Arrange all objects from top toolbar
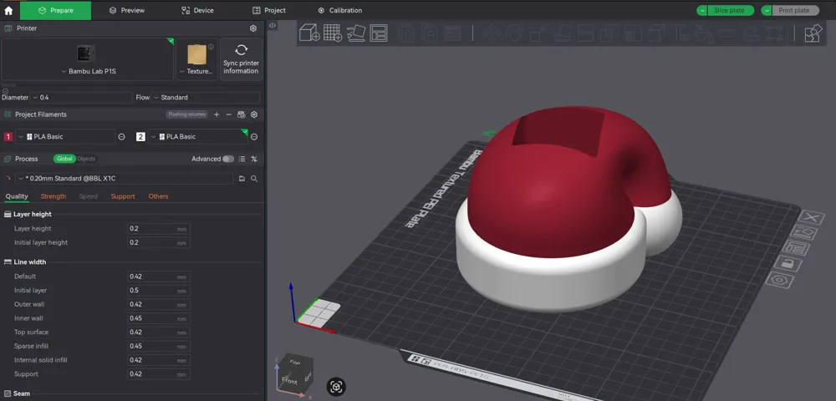Image resolution: width=836 pixels, height=401 pixels. tap(379, 33)
